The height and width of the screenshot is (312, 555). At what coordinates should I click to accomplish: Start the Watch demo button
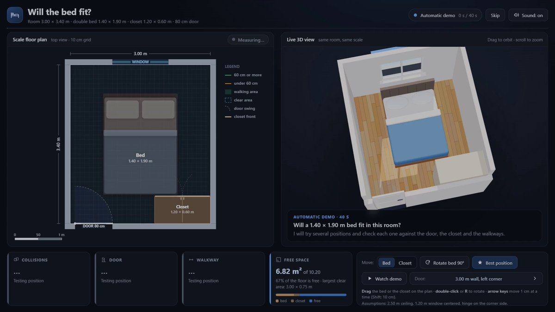coord(384,279)
